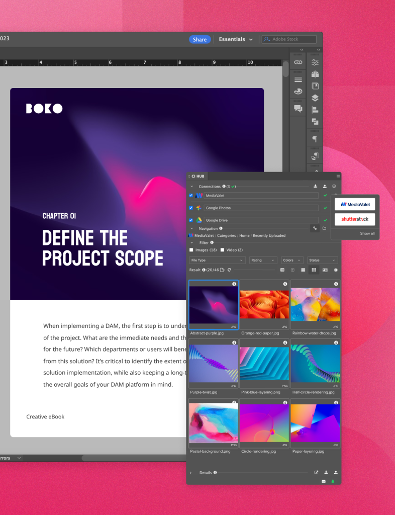
Task: Uncheck the MediaValet connection checkbox
Action: click(x=191, y=196)
